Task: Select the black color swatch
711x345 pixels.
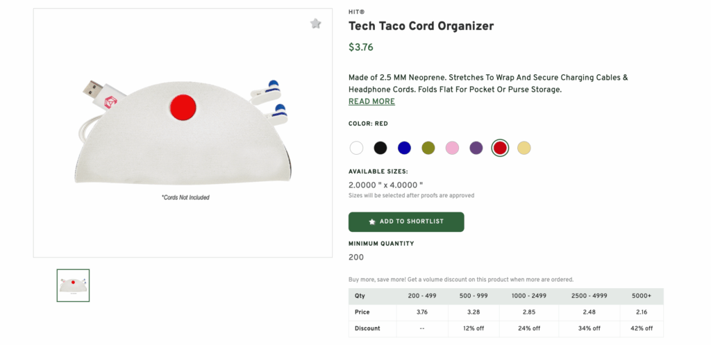Action: (380, 147)
